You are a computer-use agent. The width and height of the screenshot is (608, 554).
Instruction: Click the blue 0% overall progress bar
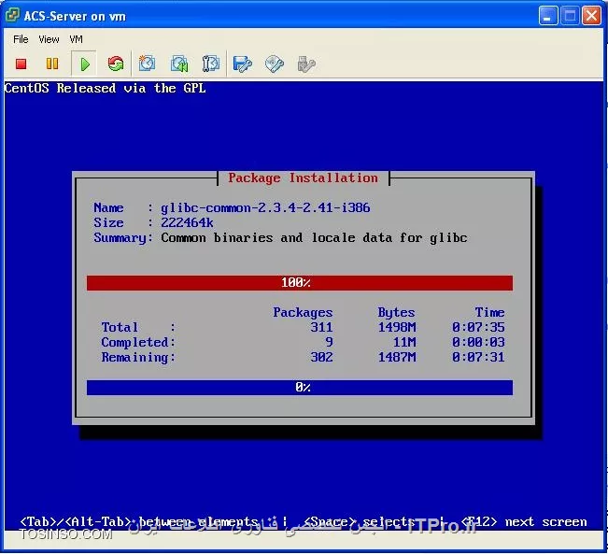300,387
